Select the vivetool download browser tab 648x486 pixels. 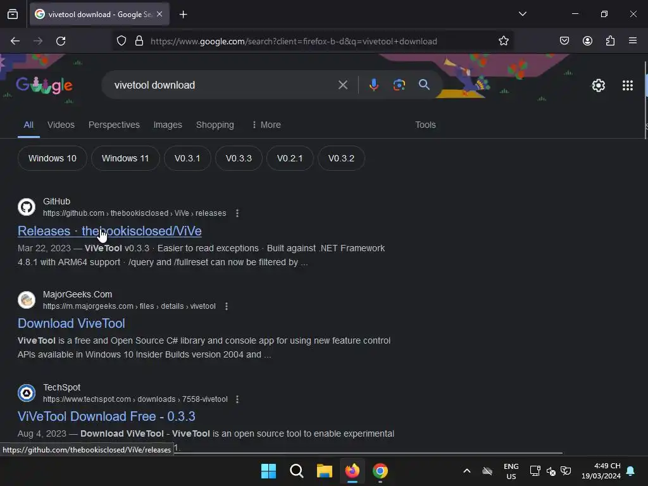click(x=99, y=15)
